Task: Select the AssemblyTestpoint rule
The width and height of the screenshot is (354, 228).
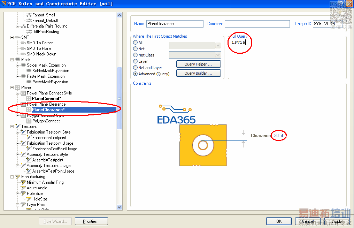Action: 48,160
